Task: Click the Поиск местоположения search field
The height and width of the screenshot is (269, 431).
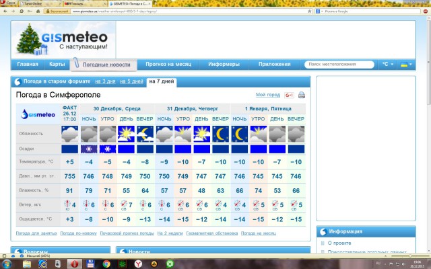Action: tap(339, 65)
